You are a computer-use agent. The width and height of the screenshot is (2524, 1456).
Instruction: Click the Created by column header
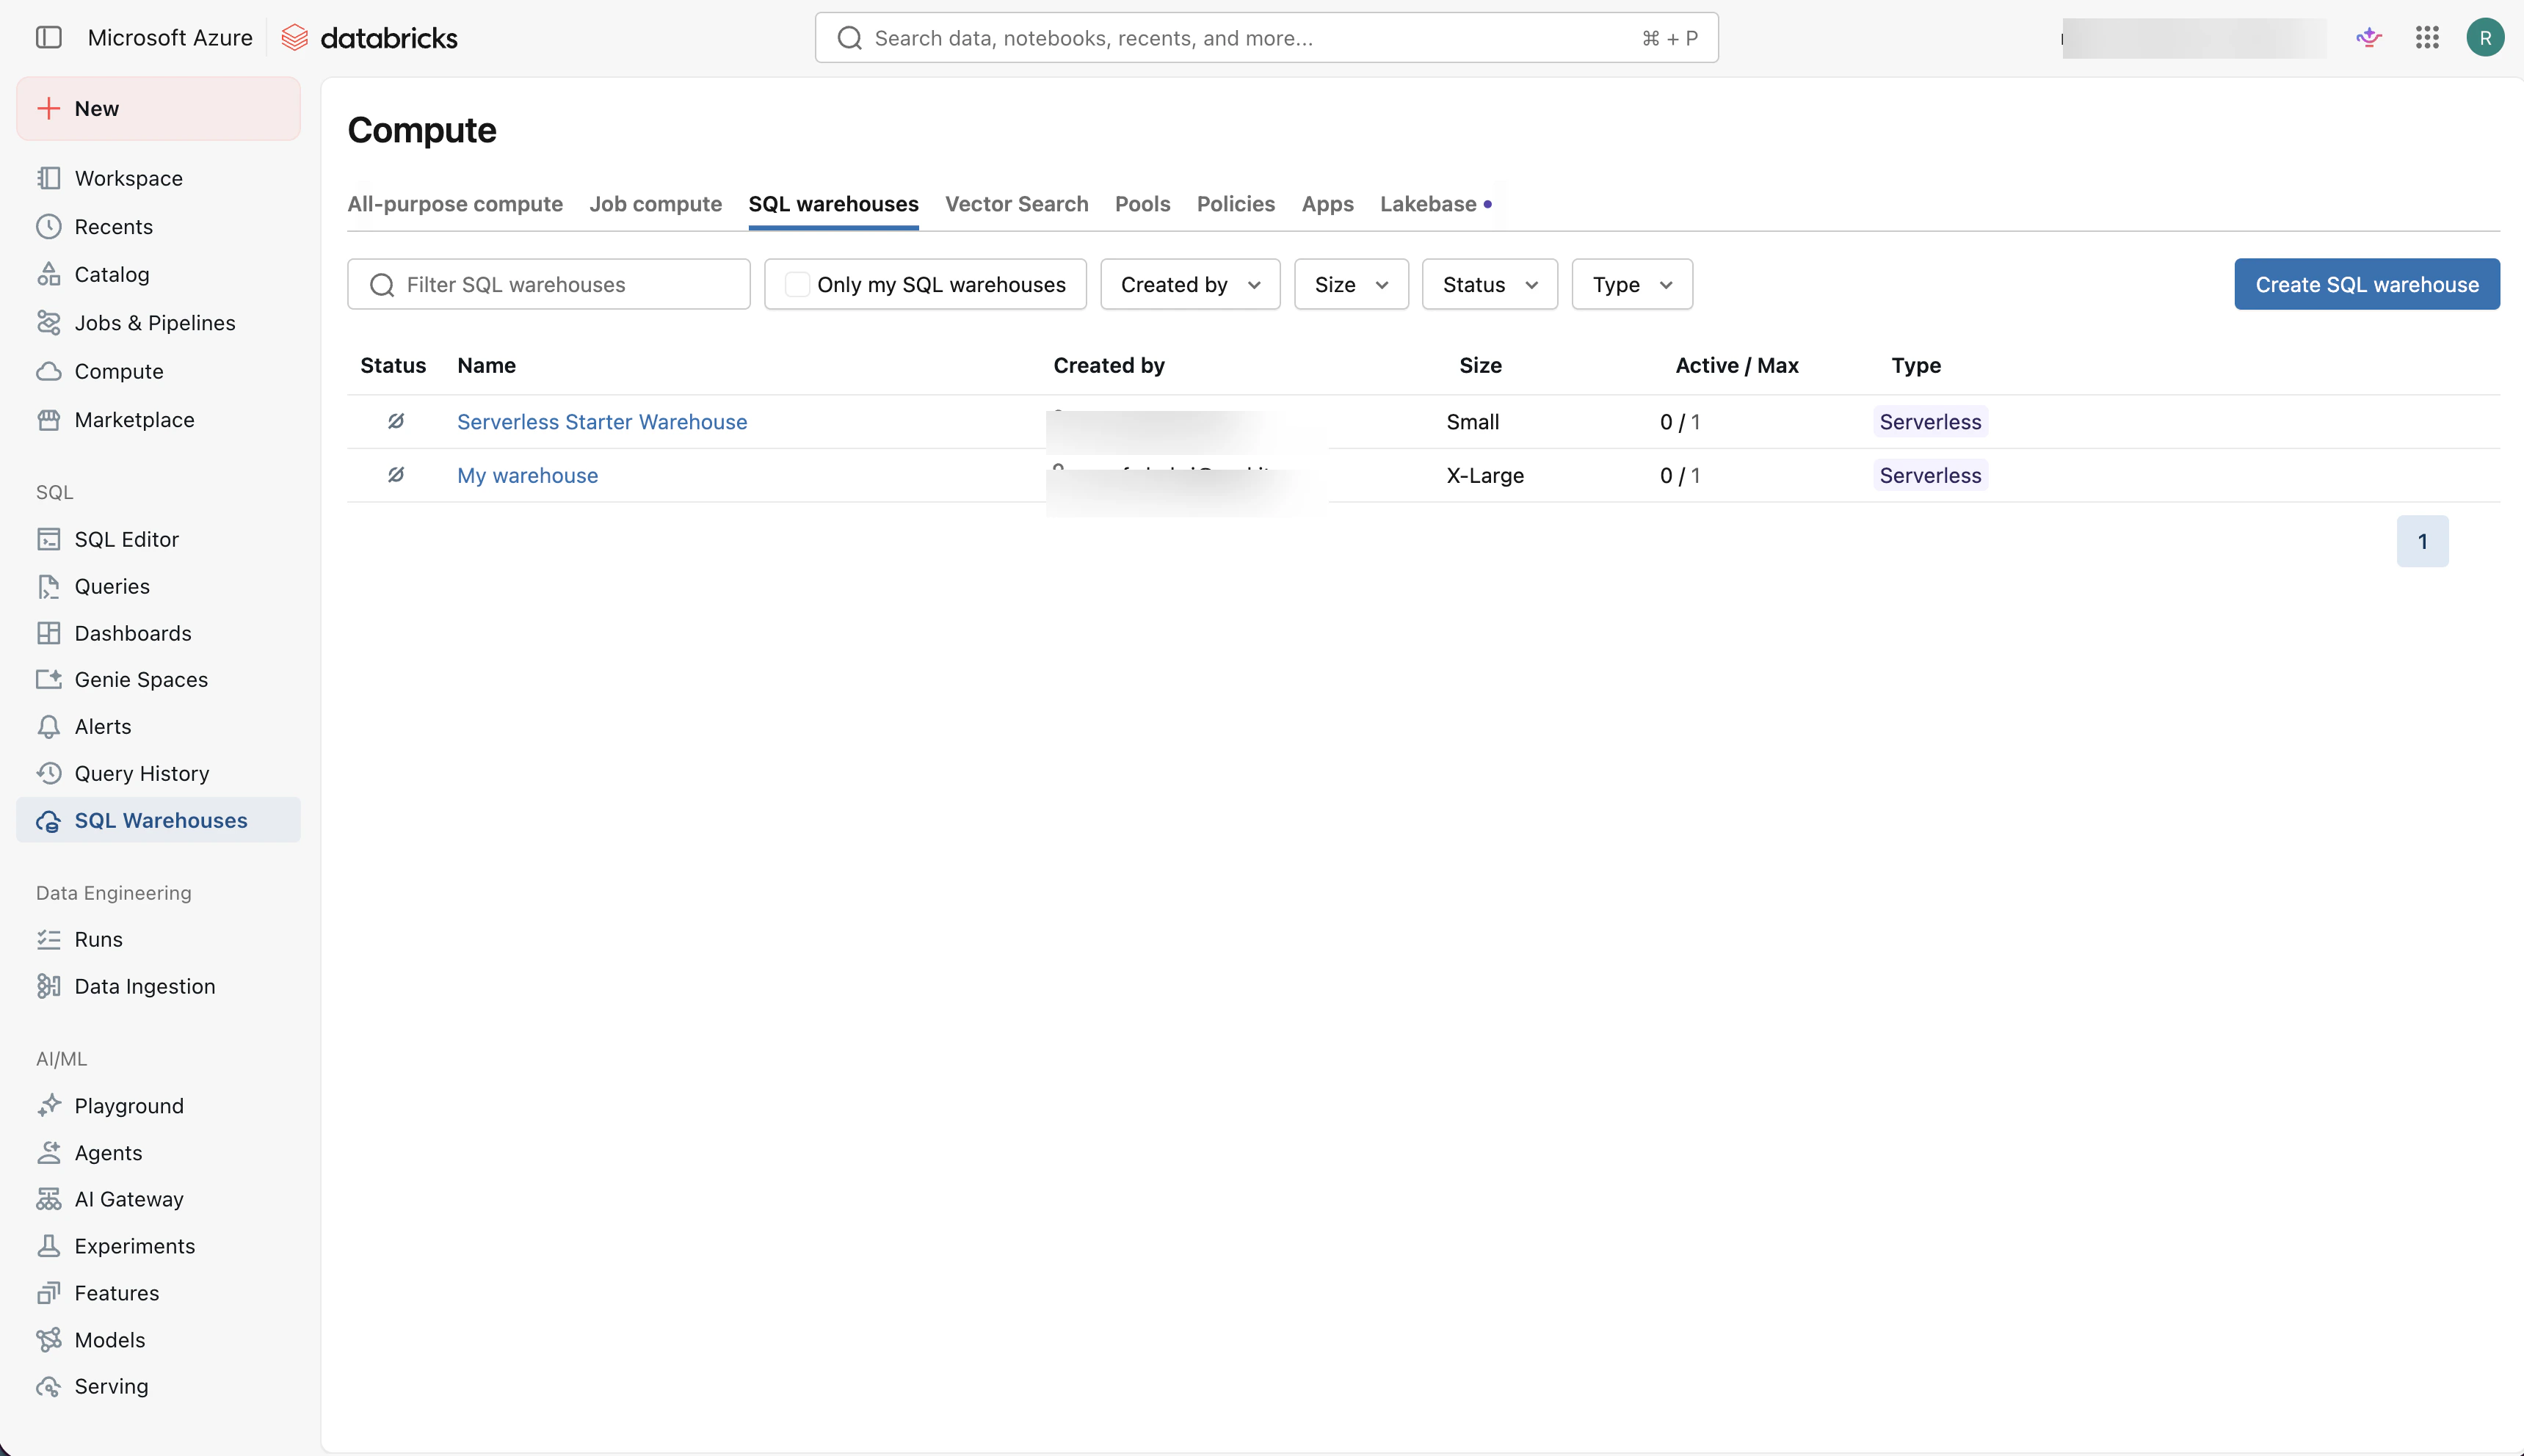[1109, 366]
